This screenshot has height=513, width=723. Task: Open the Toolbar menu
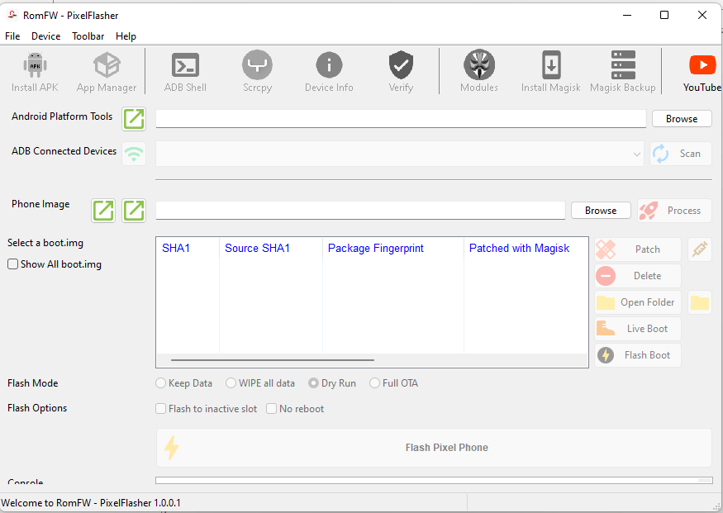click(x=88, y=36)
